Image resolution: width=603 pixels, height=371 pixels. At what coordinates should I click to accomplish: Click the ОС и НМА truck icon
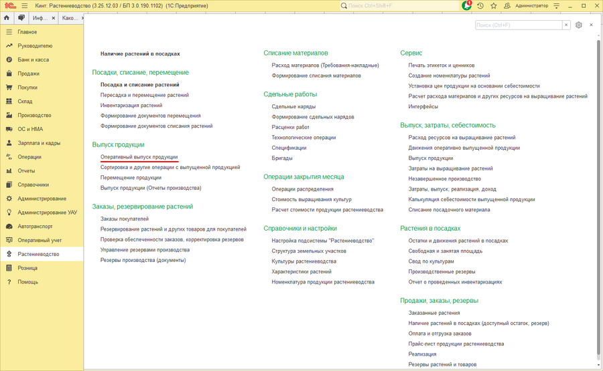9,129
